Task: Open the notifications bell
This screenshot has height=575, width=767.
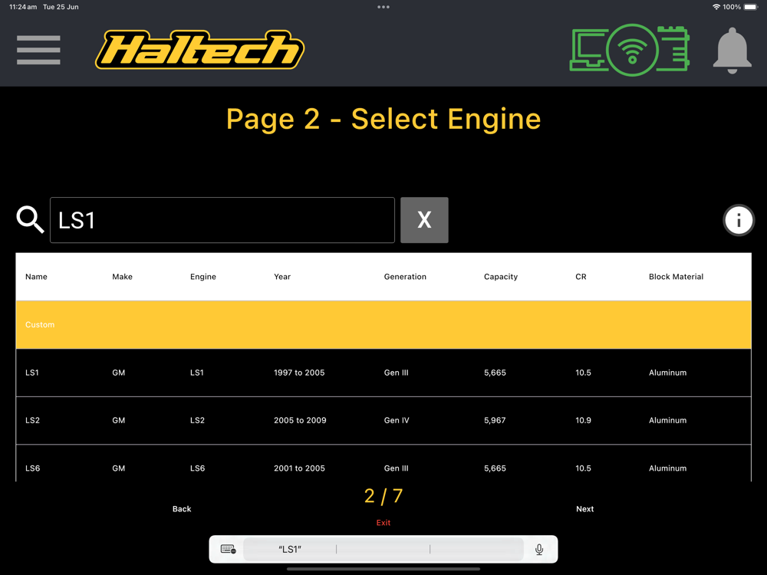Action: point(732,51)
